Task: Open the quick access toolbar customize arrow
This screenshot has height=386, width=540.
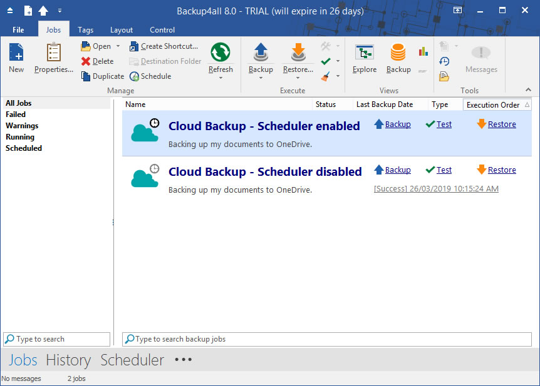Action: point(60,11)
